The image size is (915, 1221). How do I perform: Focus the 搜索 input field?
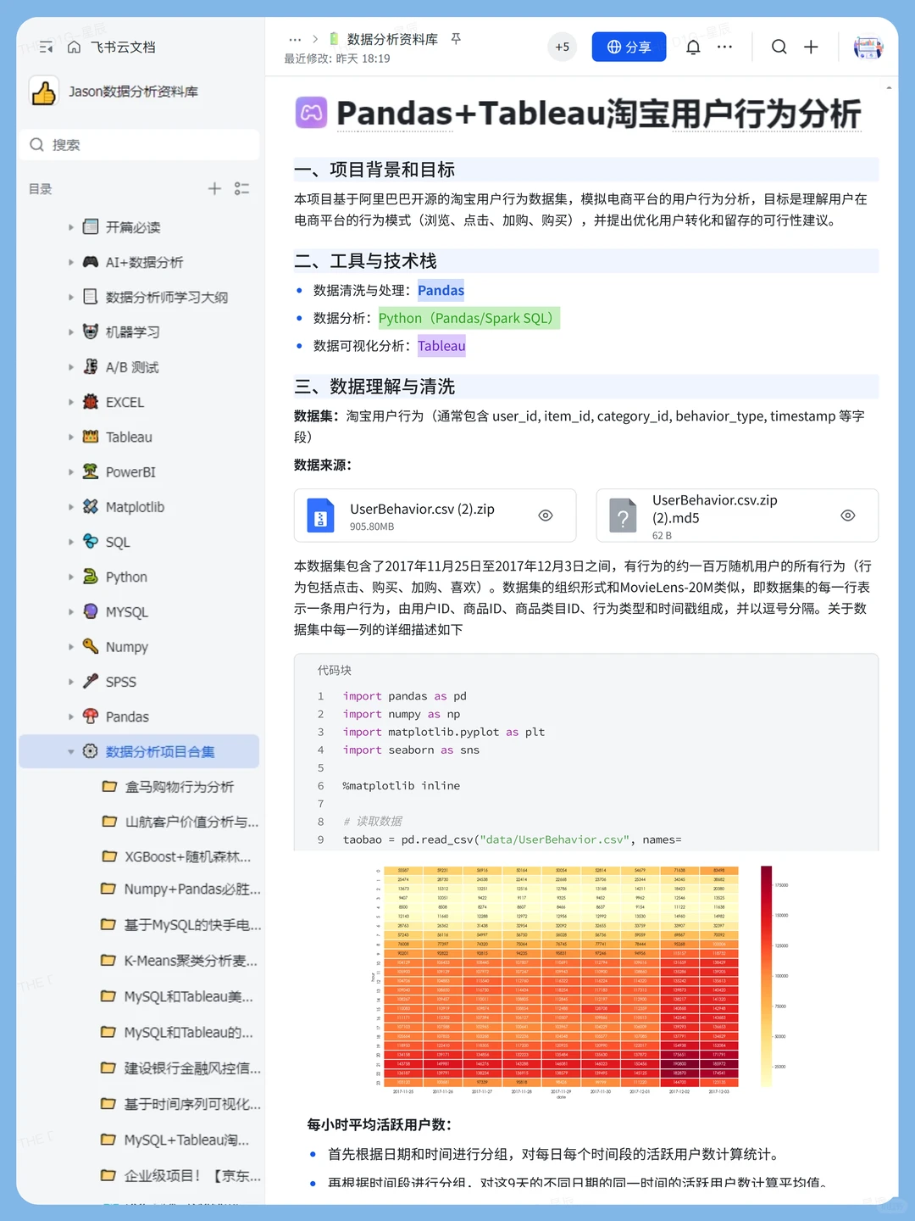pos(140,144)
